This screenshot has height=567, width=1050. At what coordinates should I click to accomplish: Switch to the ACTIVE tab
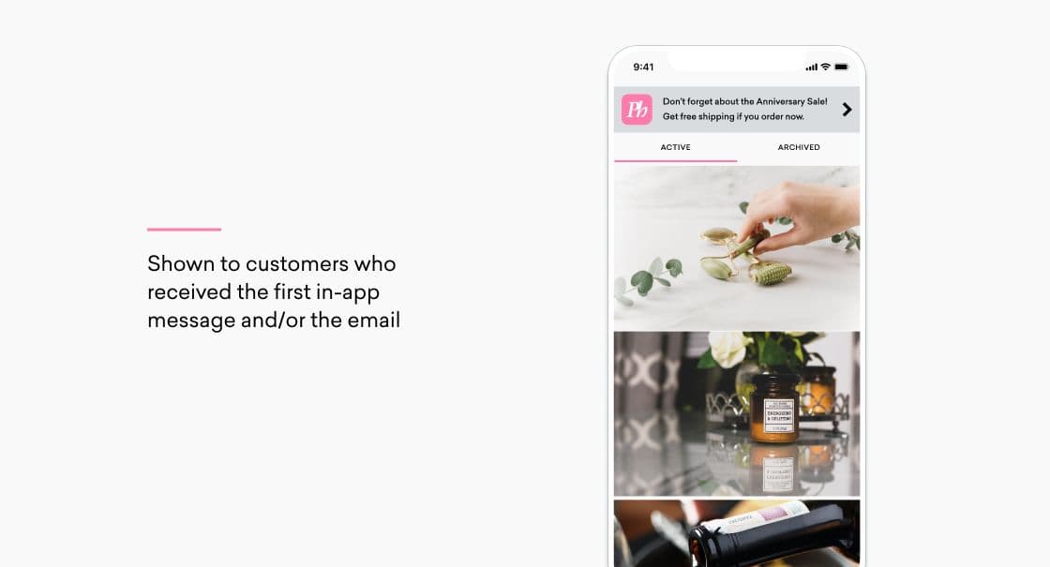click(x=675, y=147)
